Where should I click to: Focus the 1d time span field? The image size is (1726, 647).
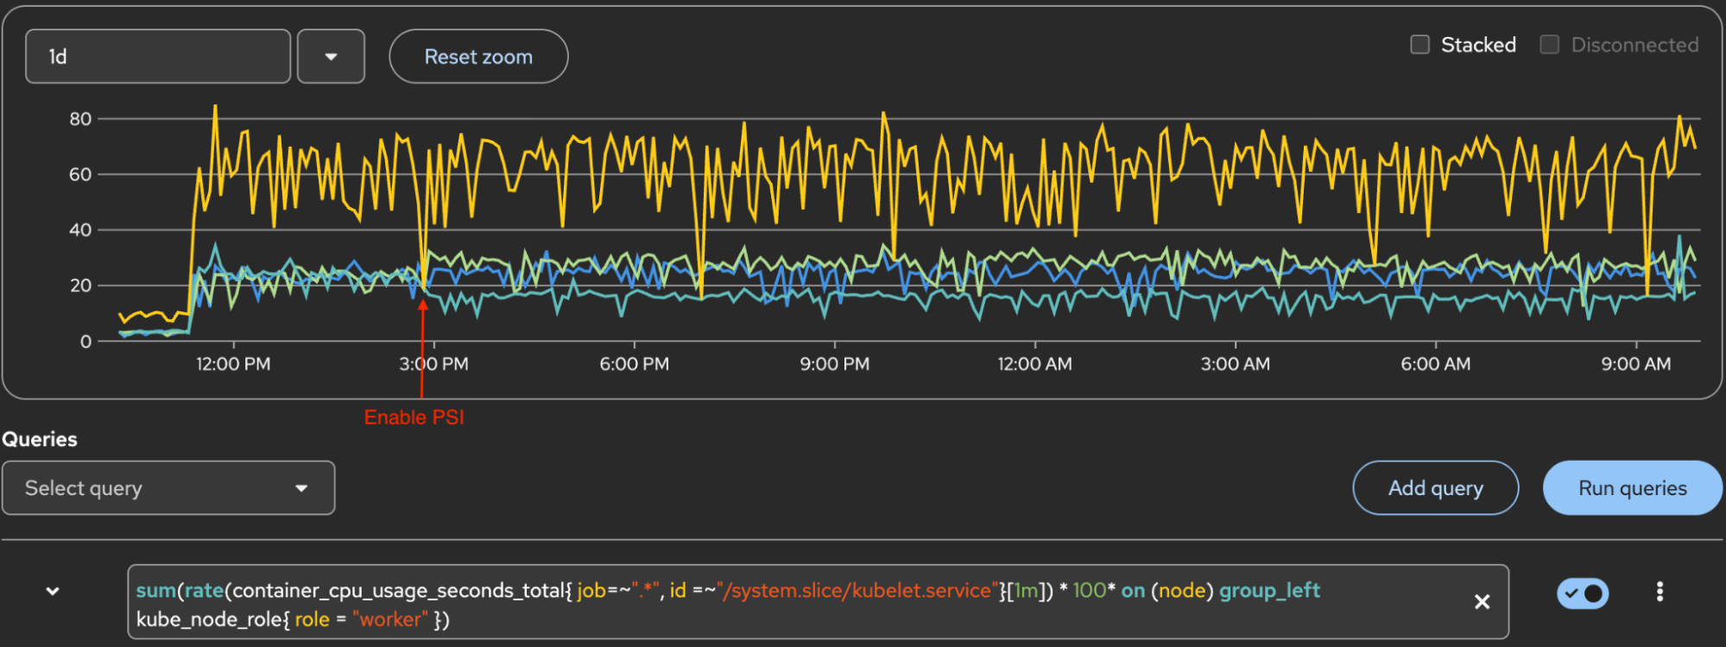click(x=158, y=57)
